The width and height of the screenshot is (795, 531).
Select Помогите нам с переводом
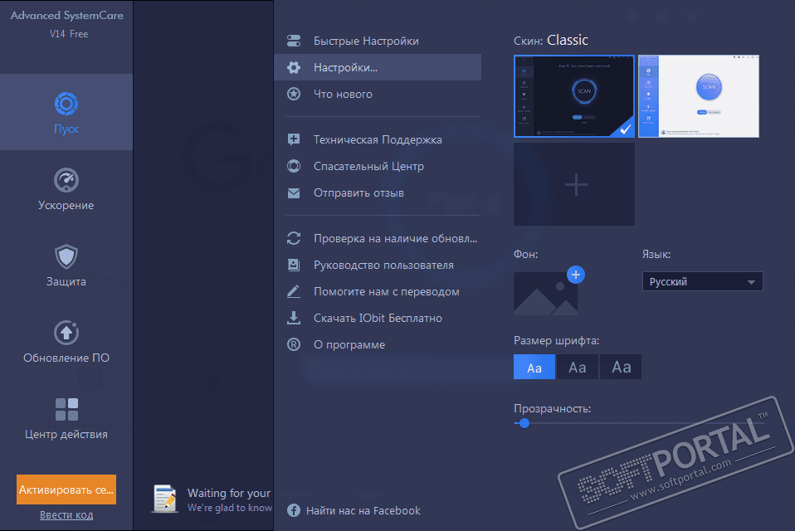click(x=378, y=291)
